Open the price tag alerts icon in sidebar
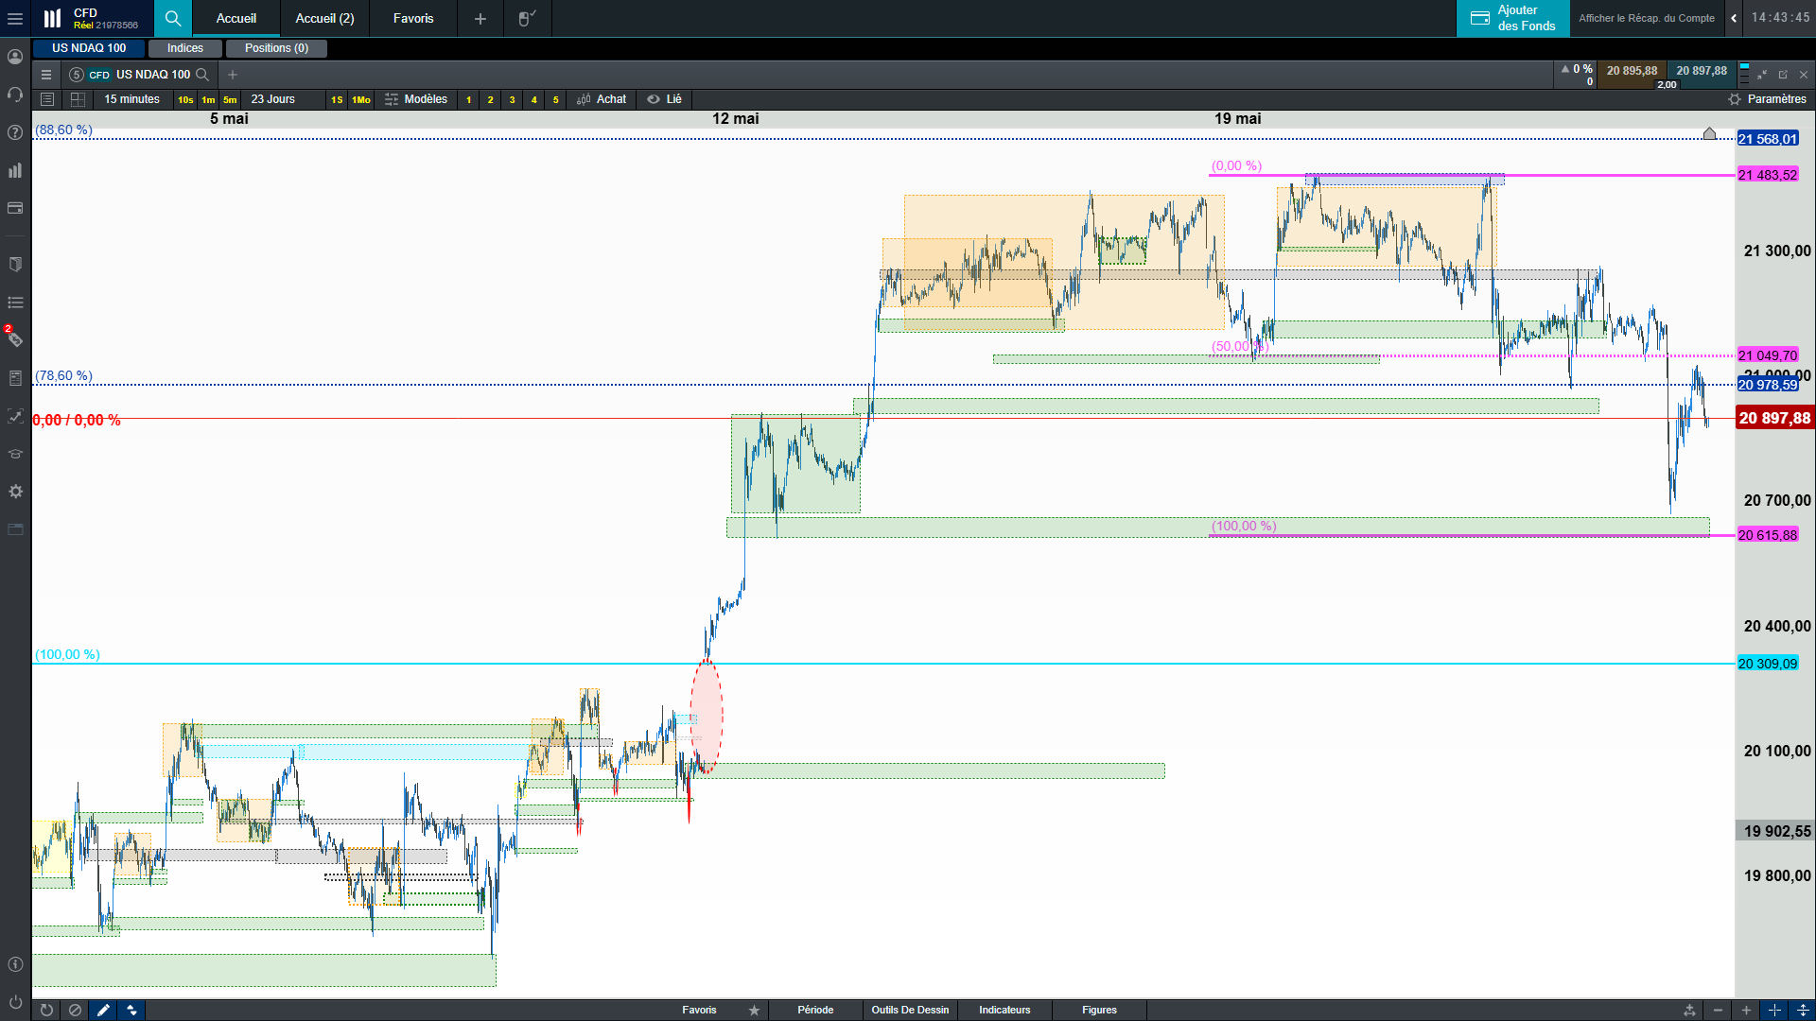The height and width of the screenshot is (1021, 1816). [15, 339]
